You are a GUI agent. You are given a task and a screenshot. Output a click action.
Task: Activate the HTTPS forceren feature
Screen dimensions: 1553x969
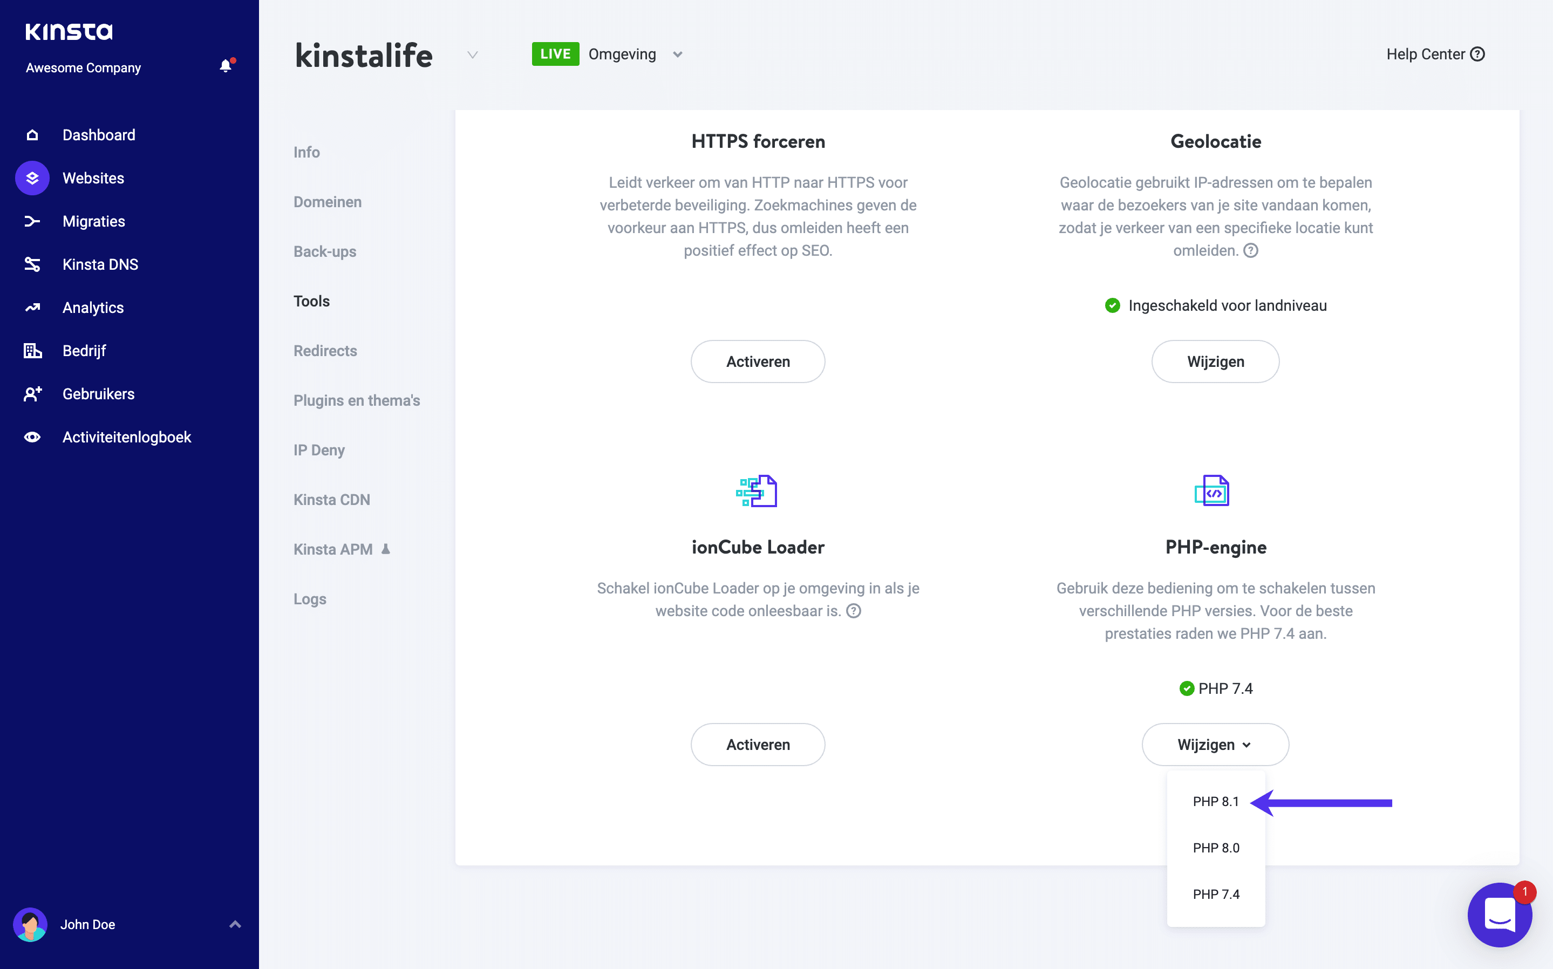pyautogui.click(x=758, y=360)
